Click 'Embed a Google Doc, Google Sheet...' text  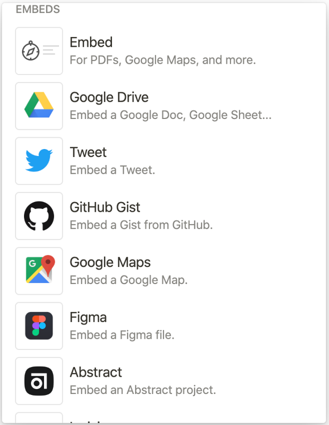170,115
